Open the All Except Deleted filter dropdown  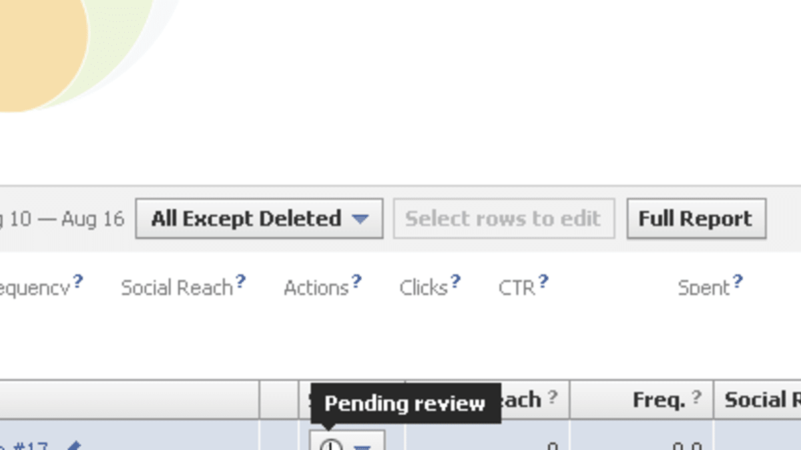click(259, 219)
